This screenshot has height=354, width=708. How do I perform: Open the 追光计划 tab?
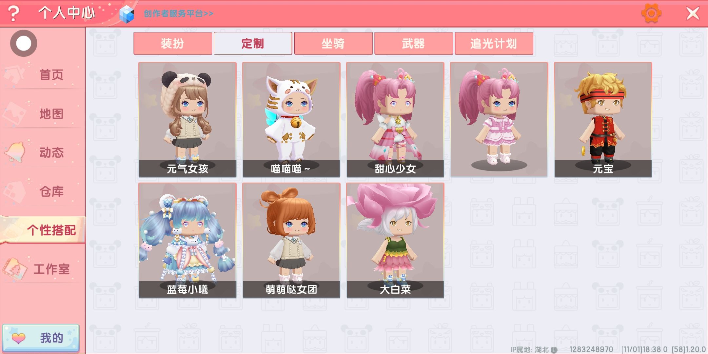[494, 43]
